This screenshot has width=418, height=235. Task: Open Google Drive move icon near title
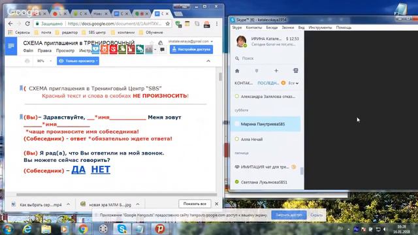coord(160,43)
